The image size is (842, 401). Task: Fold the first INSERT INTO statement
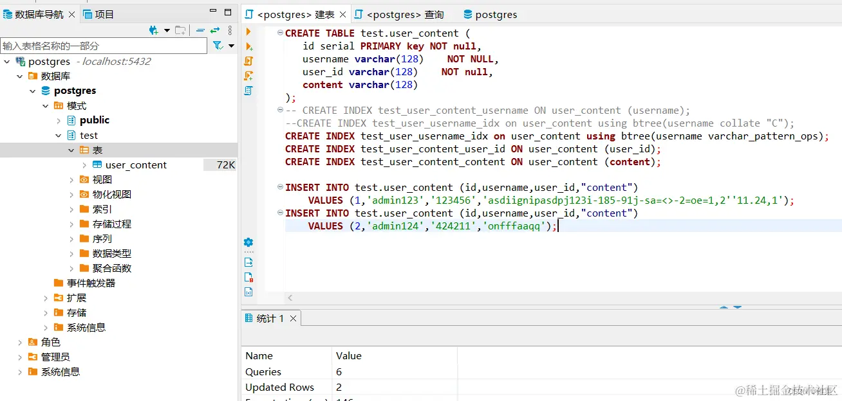click(280, 187)
